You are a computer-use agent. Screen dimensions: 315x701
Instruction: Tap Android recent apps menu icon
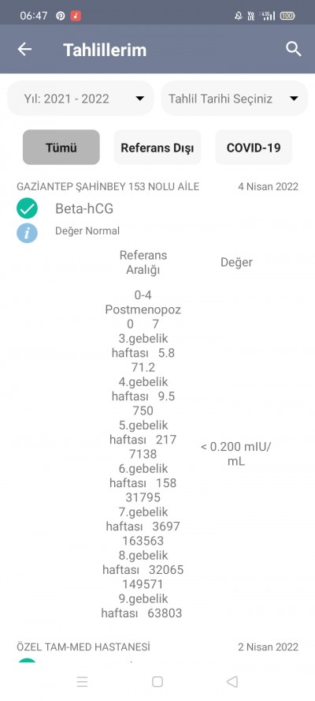82,681
